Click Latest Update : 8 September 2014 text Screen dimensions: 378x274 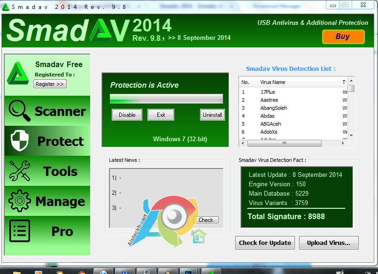[295, 175]
